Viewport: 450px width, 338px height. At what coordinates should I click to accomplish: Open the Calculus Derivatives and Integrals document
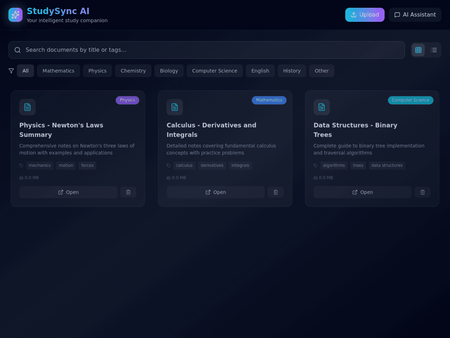(x=216, y=192)
